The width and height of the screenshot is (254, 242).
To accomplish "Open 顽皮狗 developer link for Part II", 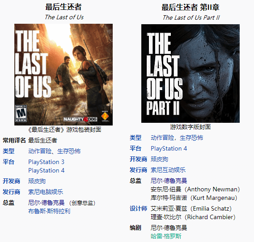I will [x=159, y=159].
